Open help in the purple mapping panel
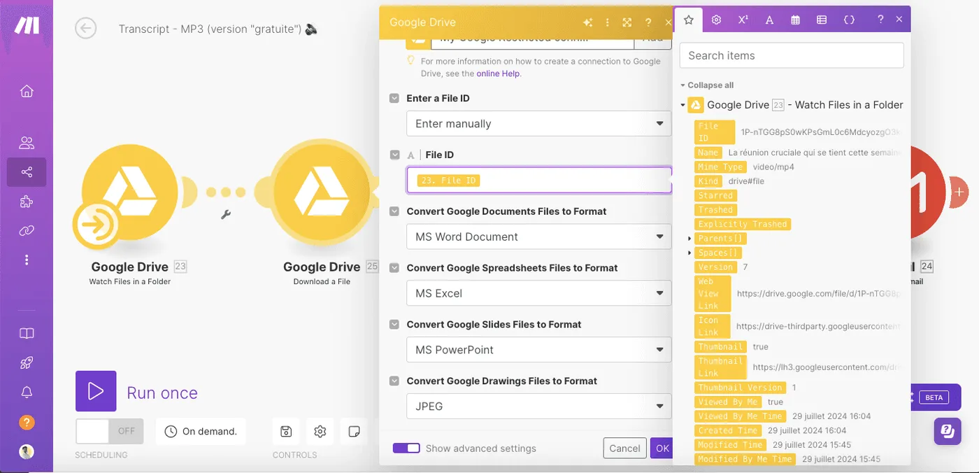 [x=880, y=20]
